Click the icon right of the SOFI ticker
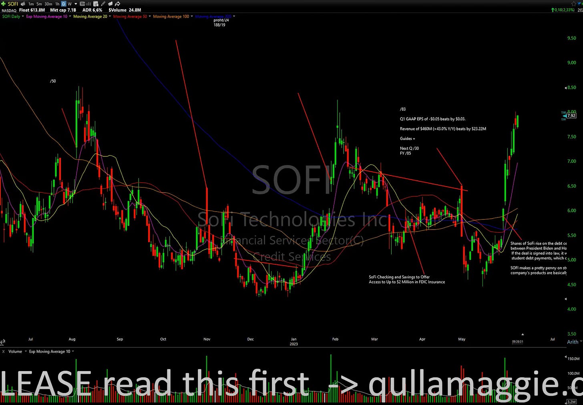 coord(23,4)
